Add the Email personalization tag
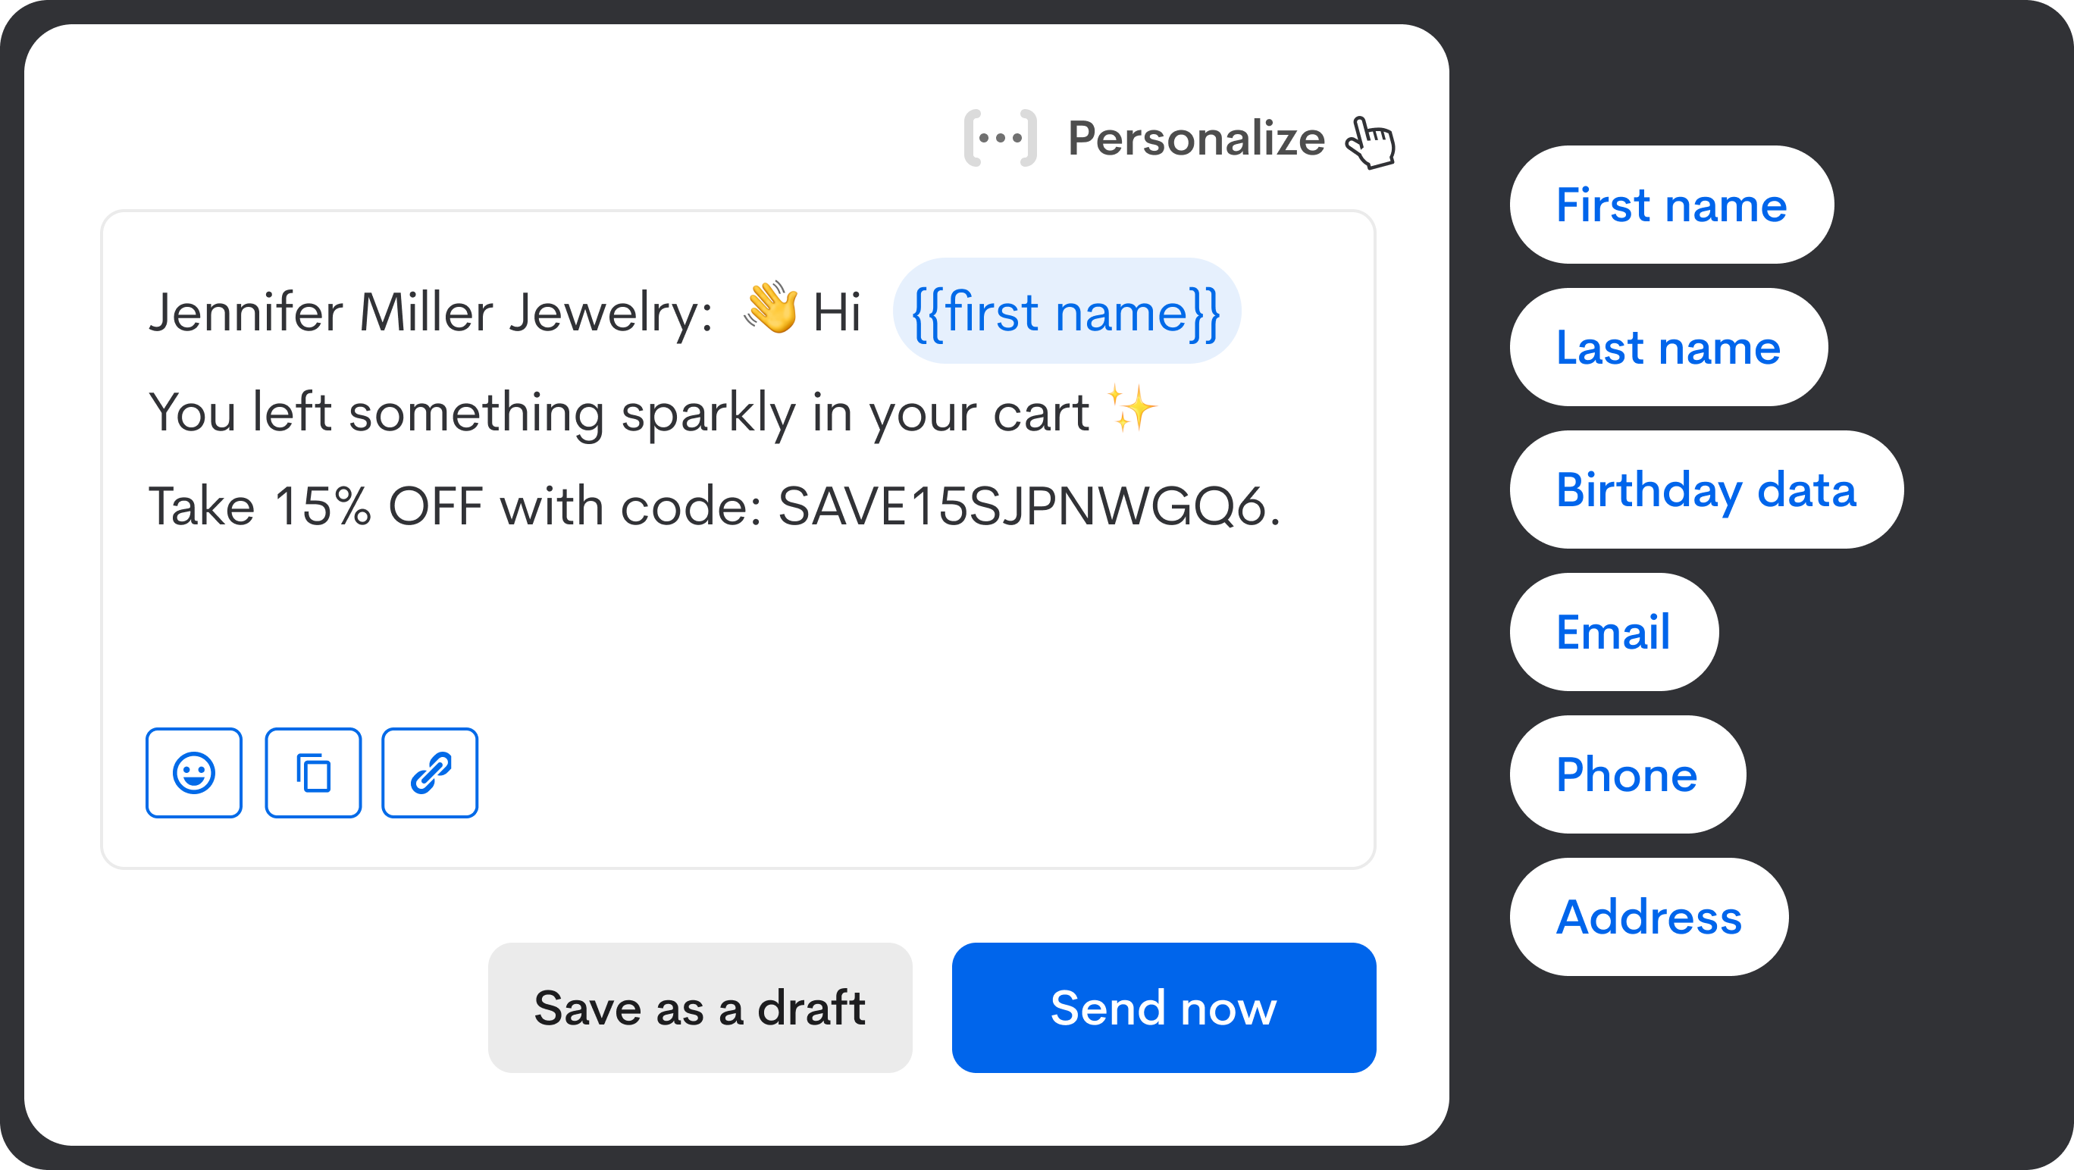 (1613, 632)
